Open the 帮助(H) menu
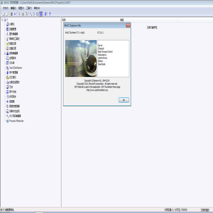Screen dimensions: 213x213 37,8
